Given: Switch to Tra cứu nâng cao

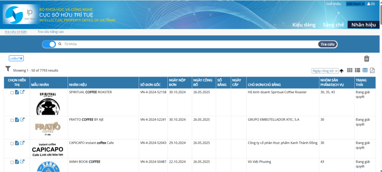Looking at the screenshot, I should [x=51, y=32].
